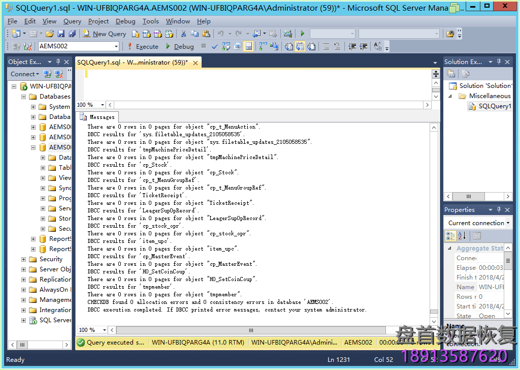Open the Messages pane 100 % zoom dropdown
520x370 pixels.
tap(105, 330)
